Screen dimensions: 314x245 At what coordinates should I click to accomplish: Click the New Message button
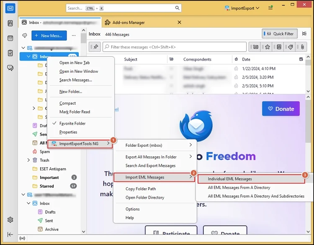pyautogui.click(x=49, y=36)
